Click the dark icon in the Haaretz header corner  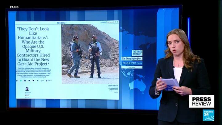tap(115, 22)
